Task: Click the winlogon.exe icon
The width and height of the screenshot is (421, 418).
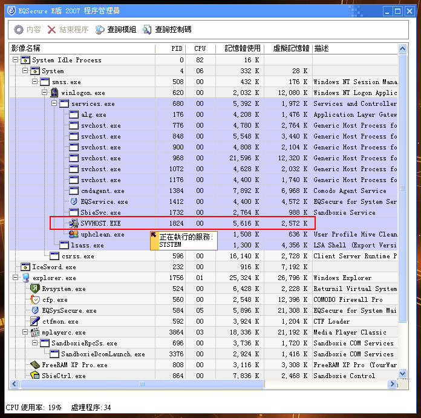Action: click(x=54, y=93)
